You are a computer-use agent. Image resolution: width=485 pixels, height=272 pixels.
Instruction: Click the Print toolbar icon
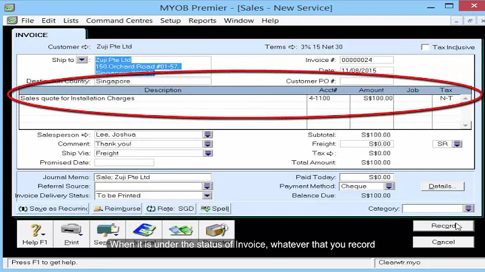tap(71, 234)
